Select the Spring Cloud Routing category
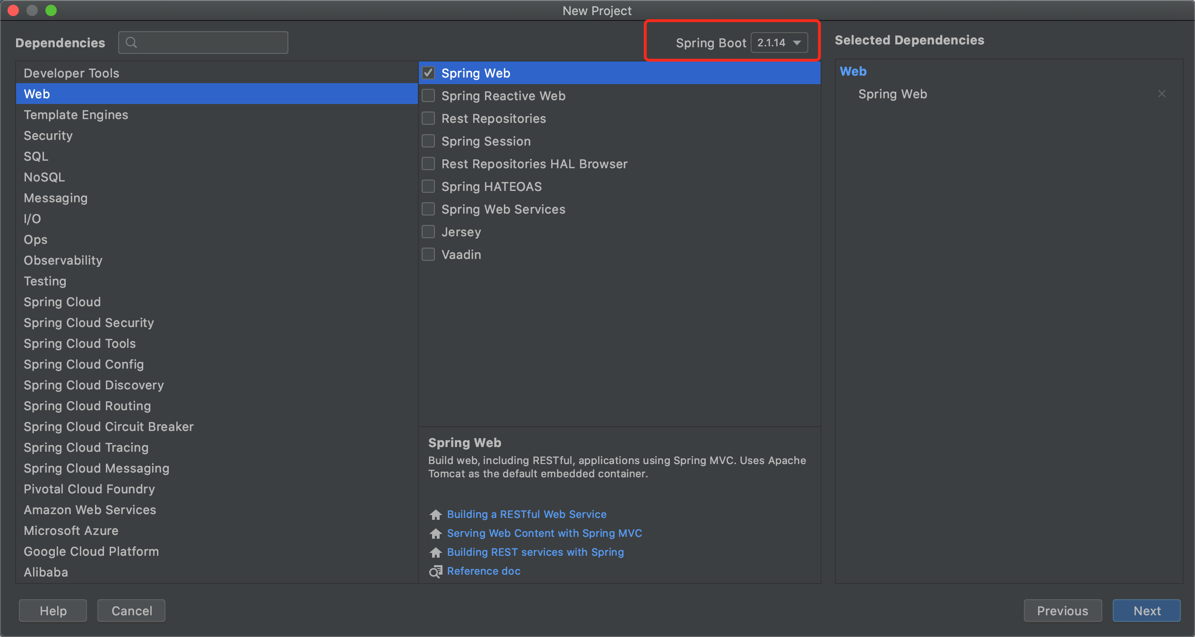The image size is (1195, 637). point(217,406)
